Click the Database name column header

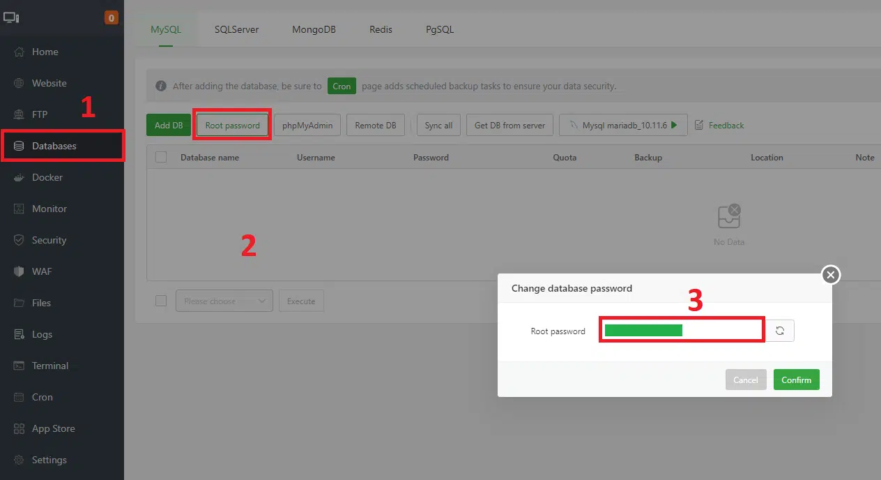tap(210, 158)
